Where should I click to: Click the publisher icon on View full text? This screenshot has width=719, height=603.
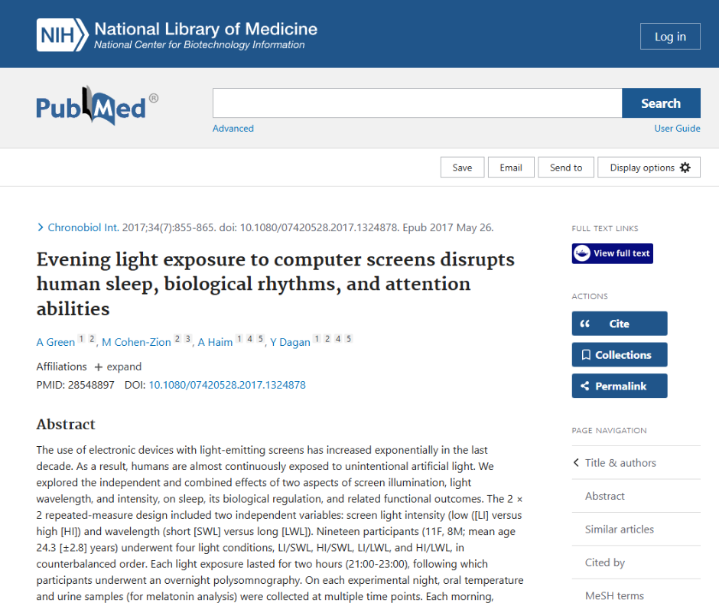(x=582, y=253)
